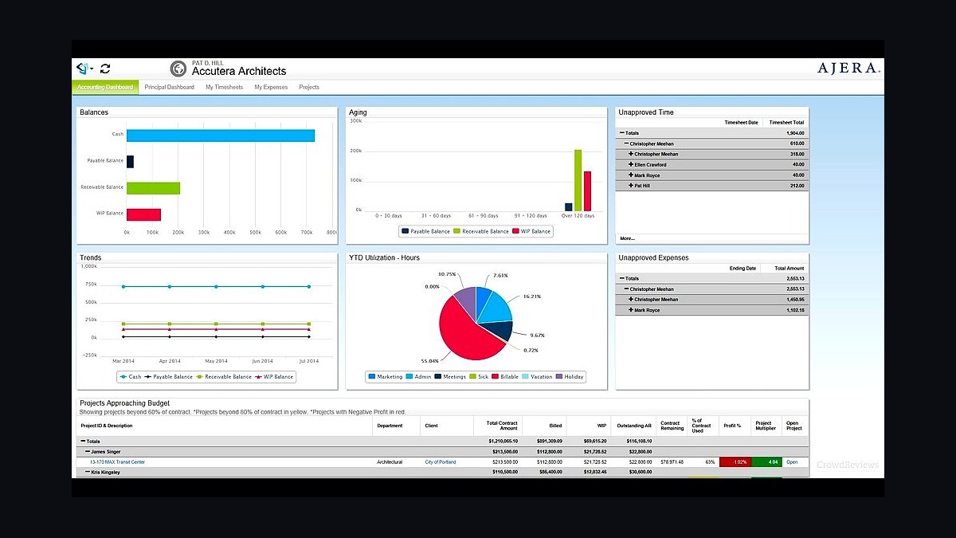Collapse the Totals row in Unapproved Time

622,133
